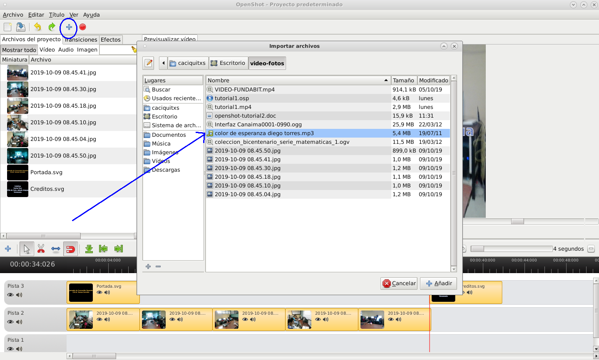Sort dialog list by Tamaño column
The width and height of the screenshot is (599, 360).
(404, 80)
